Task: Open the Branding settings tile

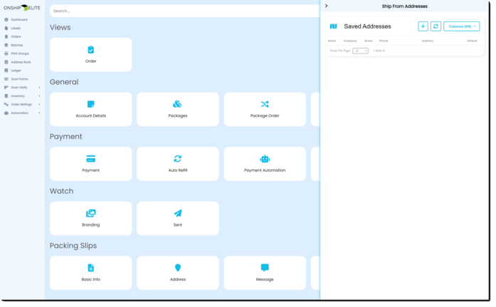Action: point(90,218)
